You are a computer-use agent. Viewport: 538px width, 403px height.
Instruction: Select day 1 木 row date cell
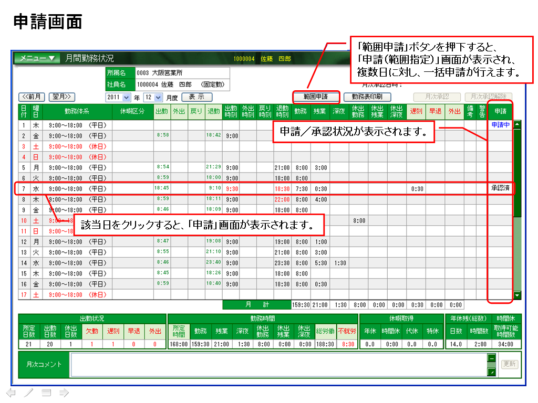(24, 125)
